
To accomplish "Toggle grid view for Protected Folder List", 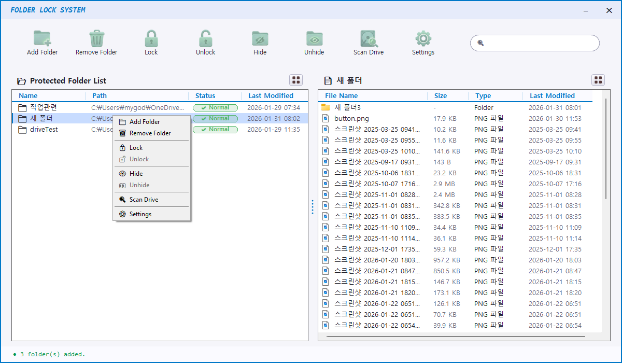I will click(296, 80).
